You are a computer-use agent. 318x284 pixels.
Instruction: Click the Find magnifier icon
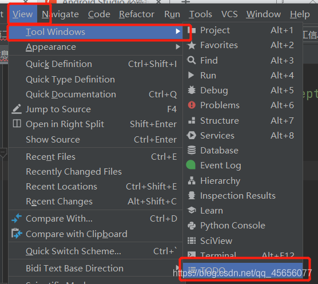coord(192,60)
